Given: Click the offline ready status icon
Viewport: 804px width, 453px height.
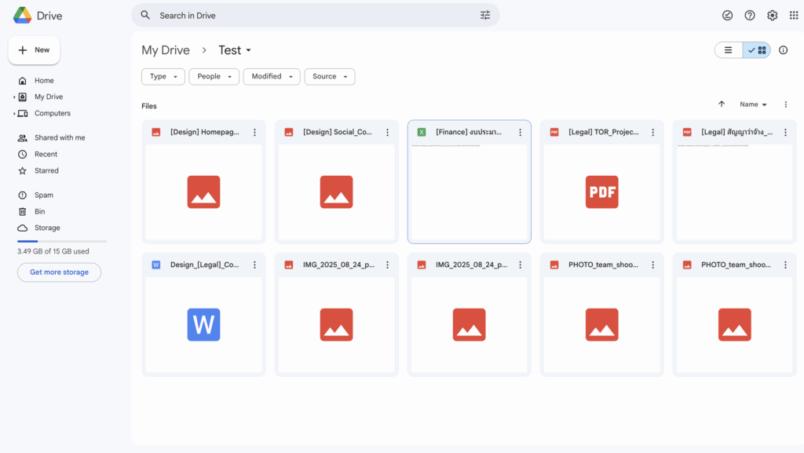Looking at the screenshot, I should tap(727, 16).
